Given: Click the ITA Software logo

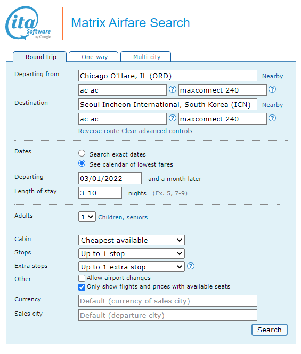Looking at the screenshot, I should (28, 23).
